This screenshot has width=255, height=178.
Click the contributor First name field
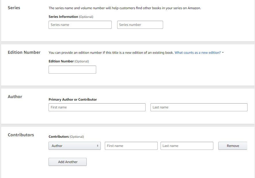point(131,146)
